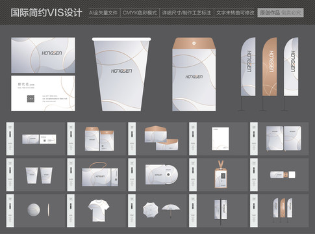This screenshot has height=234, width=315.
Task: Select the round badge pin mockup
Action: 34,210
